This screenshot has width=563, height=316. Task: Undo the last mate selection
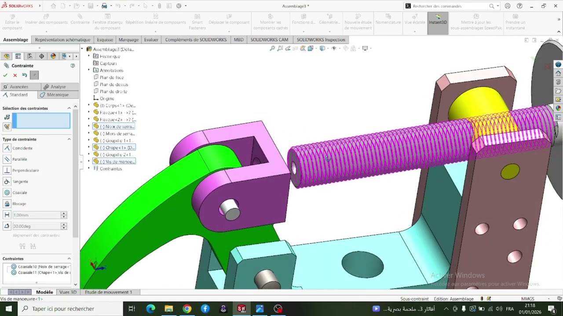tap(25, 75)
